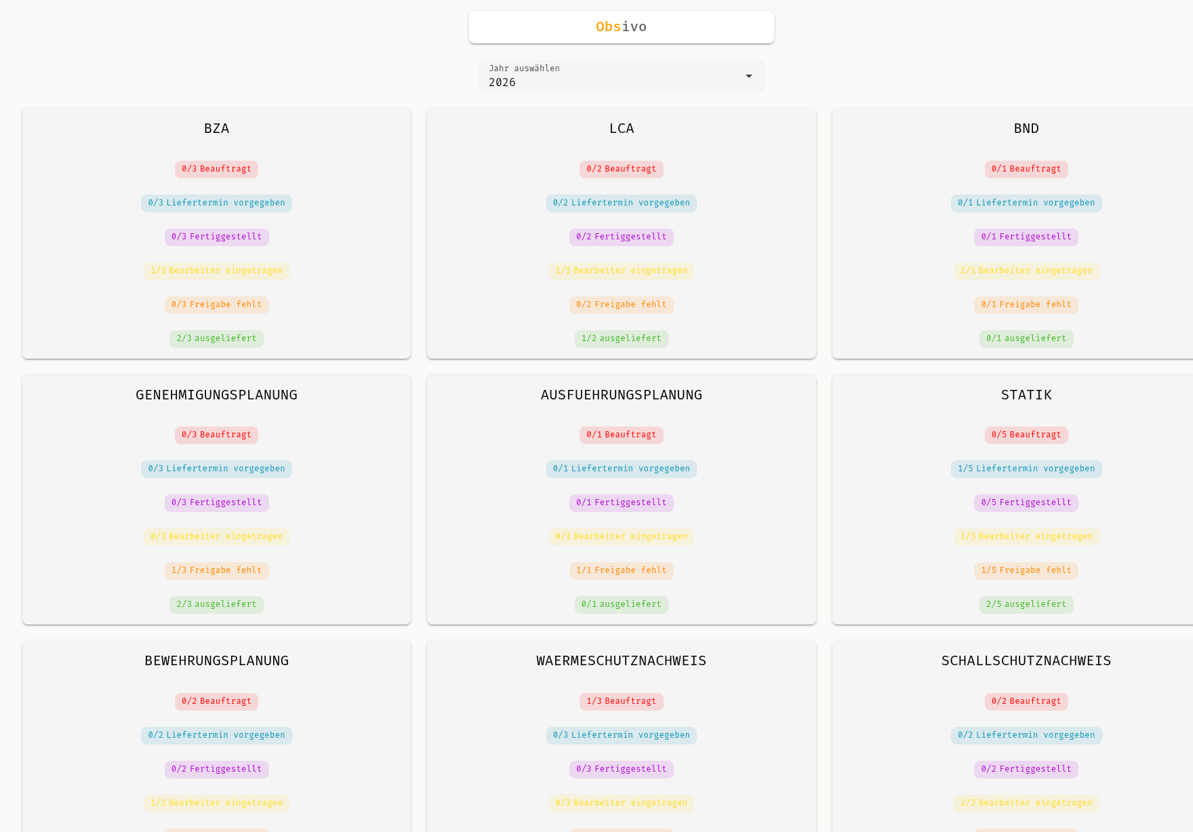Click Ausfuehrungsplanung 0/1 ausgeliefert chip
Image resolution: width=1193 pixels, height=832 pixels.
click(x=622, y=605)
